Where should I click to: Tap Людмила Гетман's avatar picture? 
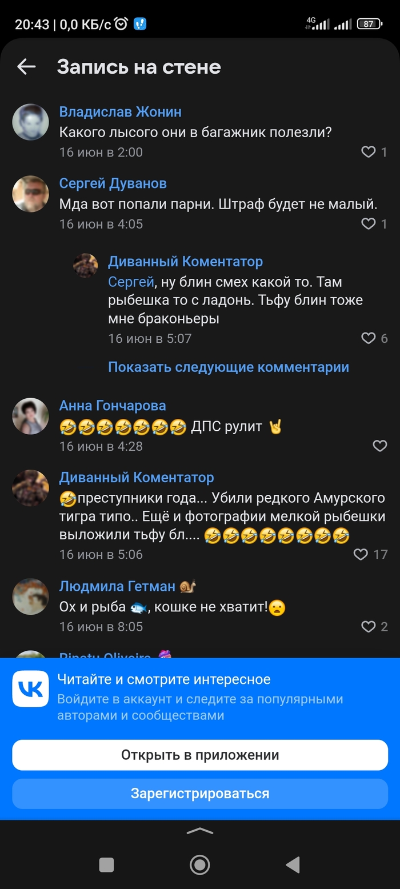(x=30, y=596)
